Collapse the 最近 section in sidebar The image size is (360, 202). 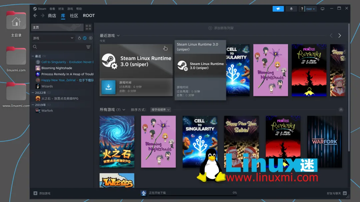point(33,56)
